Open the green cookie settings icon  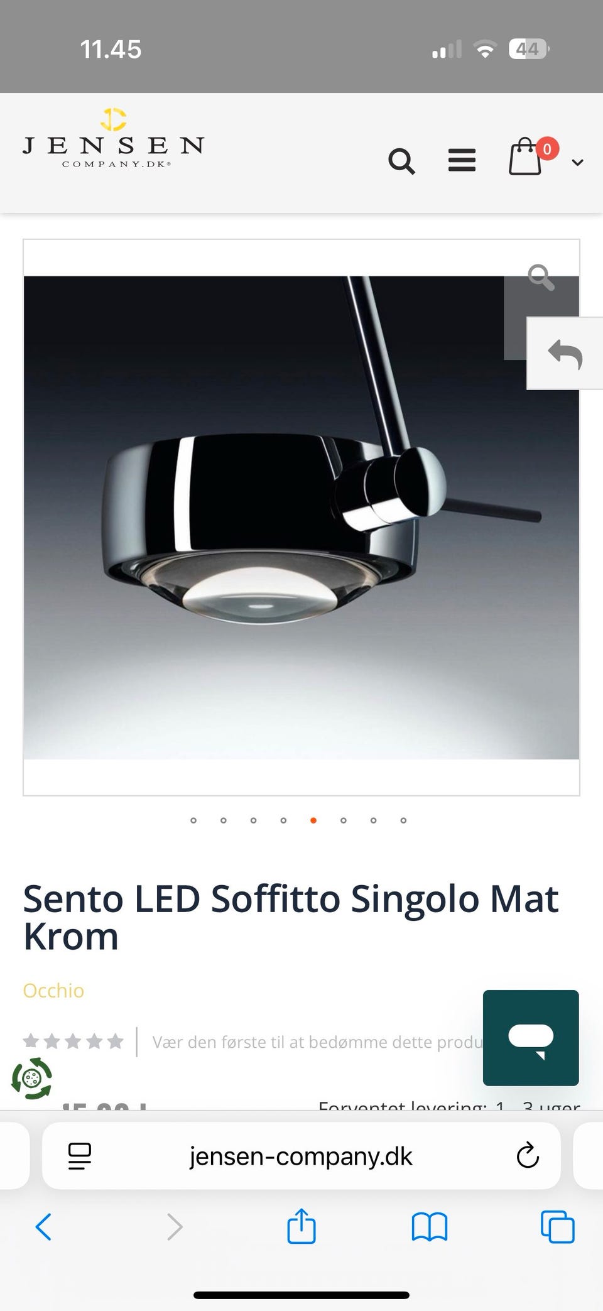click(x=32, y=1079)
